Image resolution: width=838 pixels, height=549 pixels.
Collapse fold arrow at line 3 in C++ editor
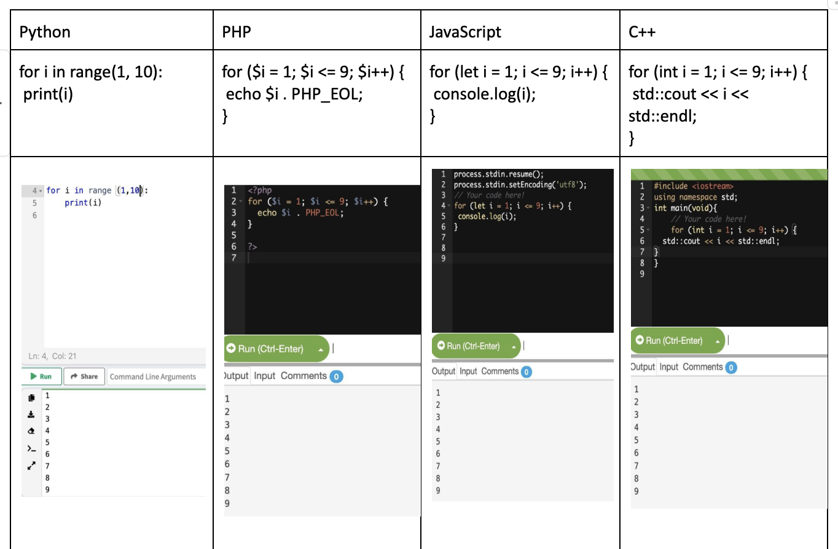pyautogui.click(x=648, y=208)
